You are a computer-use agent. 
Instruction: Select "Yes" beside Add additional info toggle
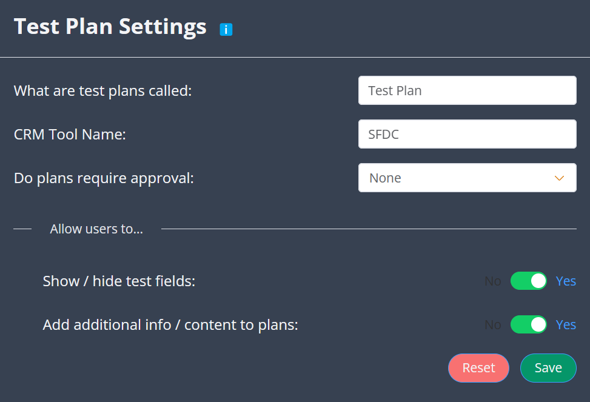pos(566,325)
